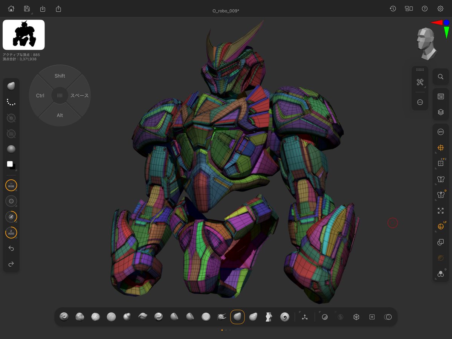Adjust the focal shift ring control
452x339 pixels.
pyautogui.click(x=11, y=217)
